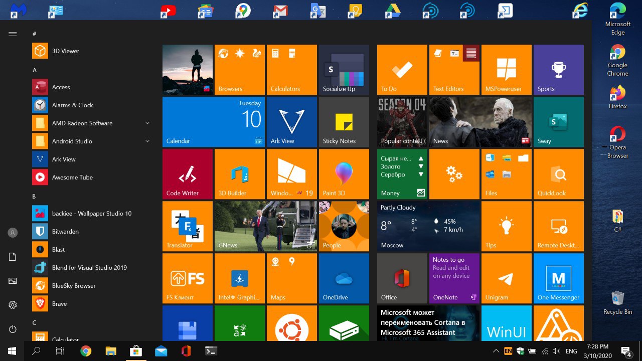The image size is (642, 361).
Task: Open the Remote Desktop tile
Action: tap(559, 226)
